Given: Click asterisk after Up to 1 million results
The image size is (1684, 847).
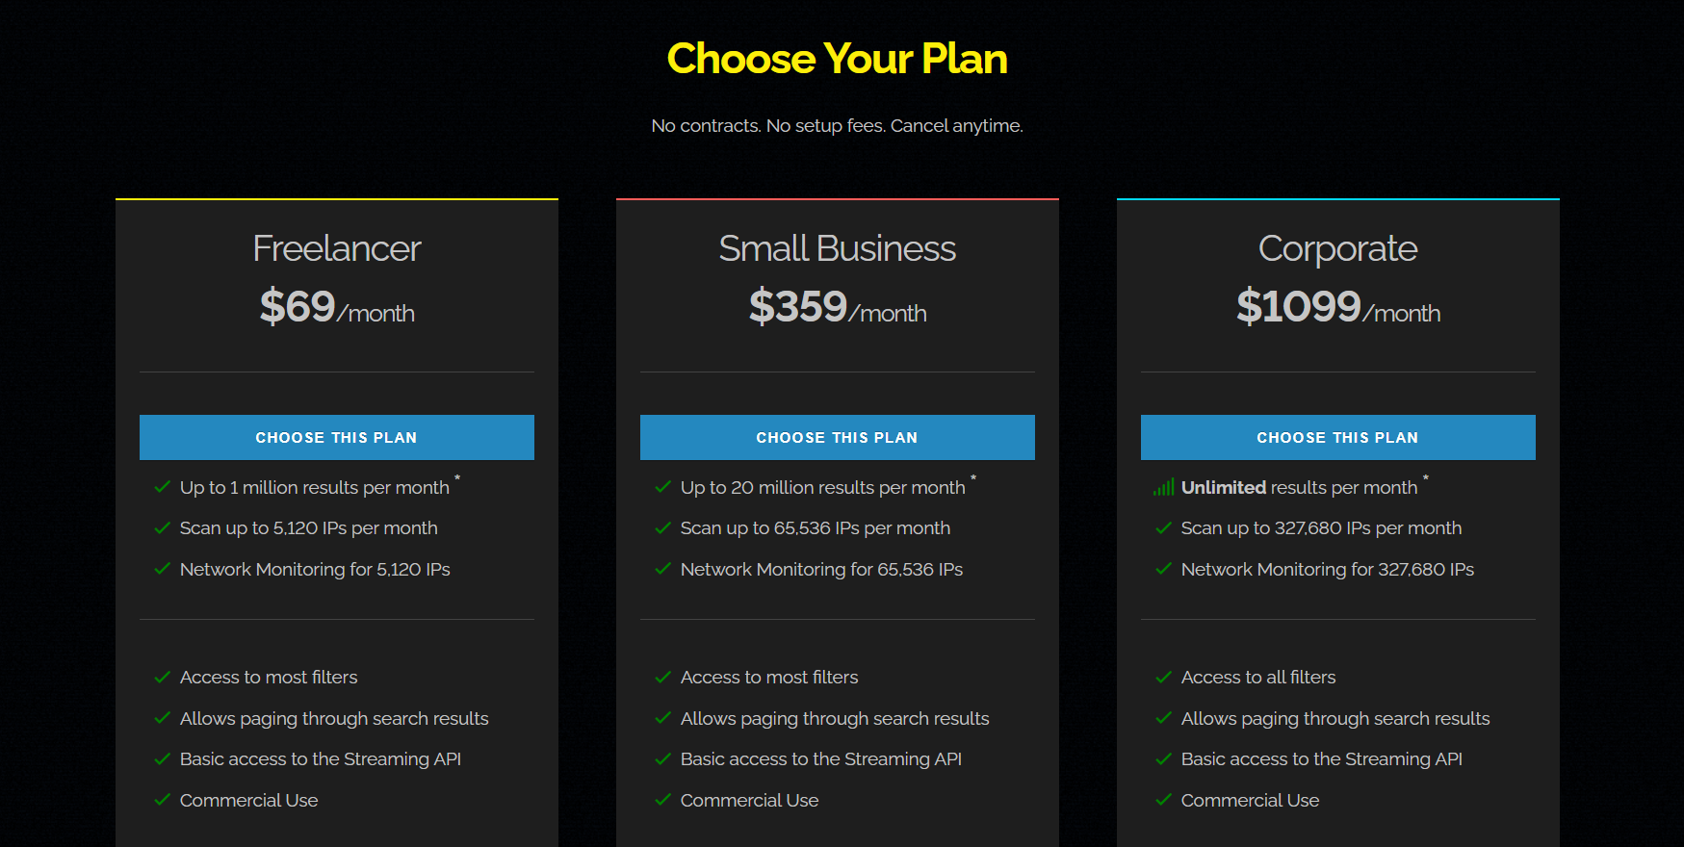Looking at the screenshot, I should point(457,477).
